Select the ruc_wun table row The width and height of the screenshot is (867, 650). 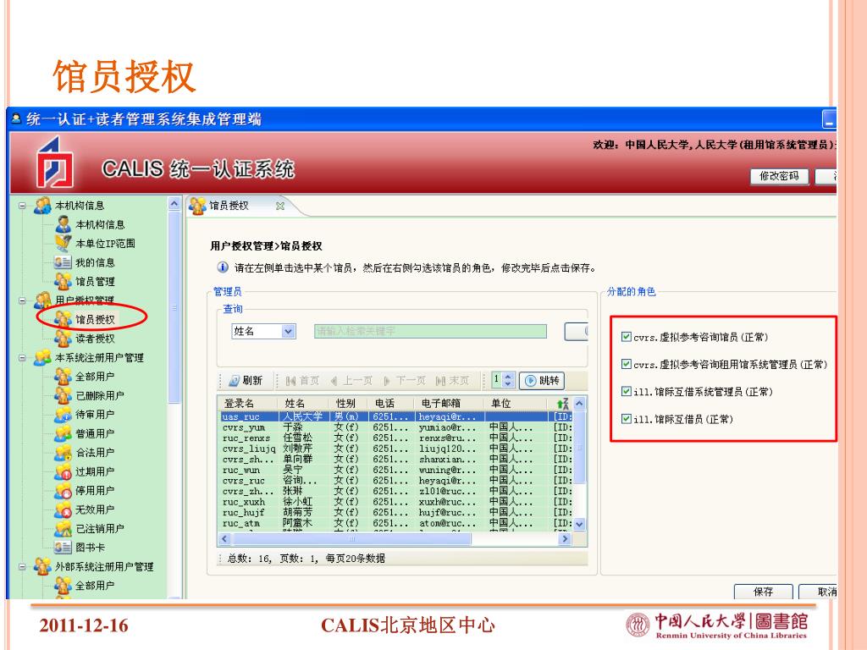pyautogui.click(x=396, y=470)
